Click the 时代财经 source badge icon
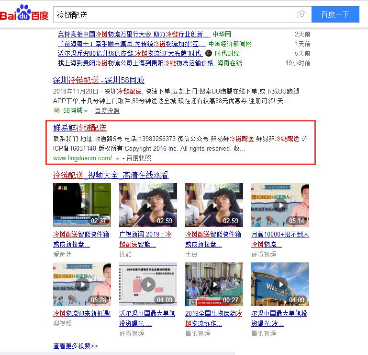The height and width of the screenshot is (355, 368). (209, 53)
